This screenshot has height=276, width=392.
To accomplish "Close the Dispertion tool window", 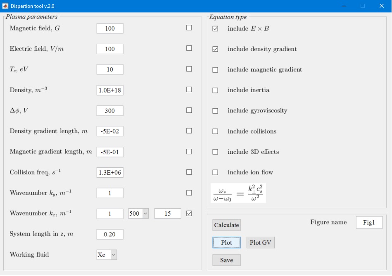I will [382, 6].
